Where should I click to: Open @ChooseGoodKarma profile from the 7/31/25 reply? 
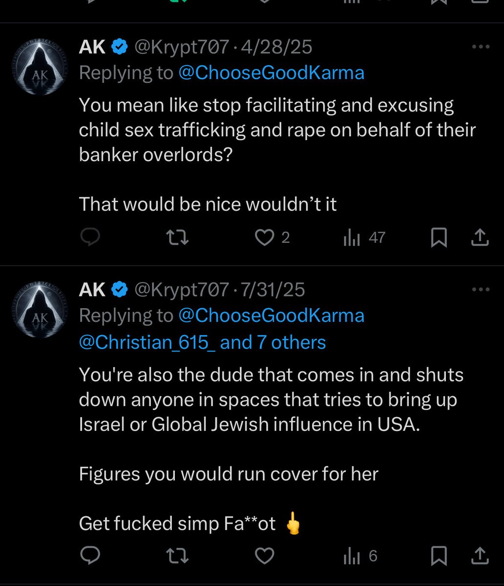[271, 315]
